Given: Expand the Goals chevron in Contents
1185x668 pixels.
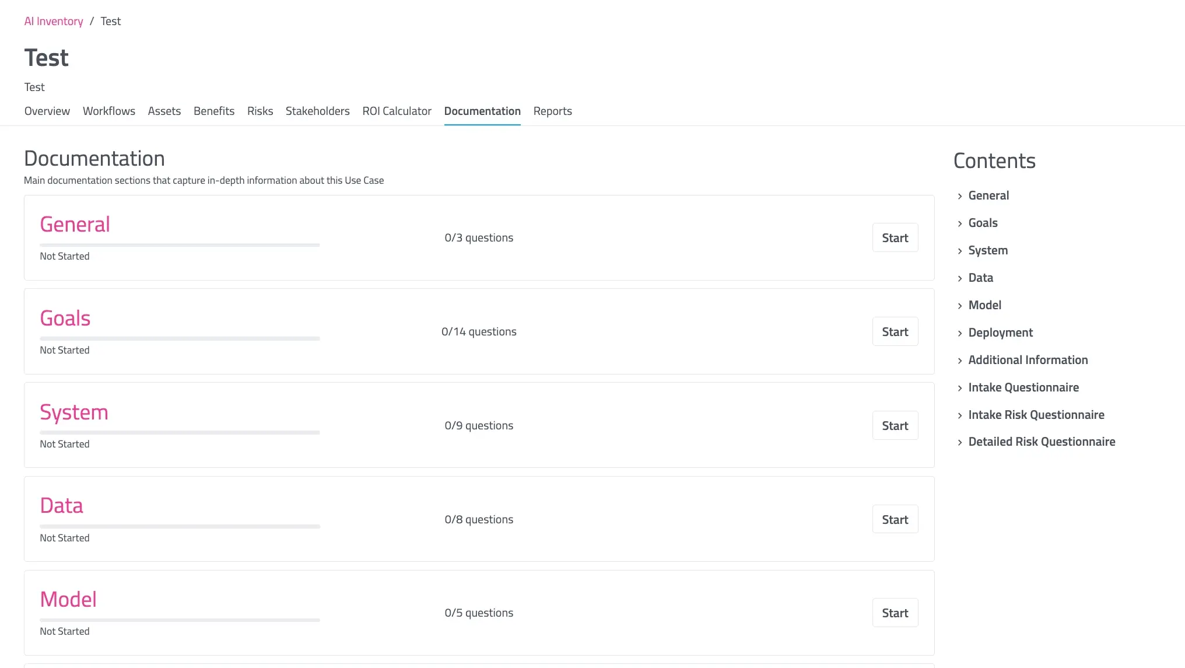Looking at the screenshot, I should 960,223.
